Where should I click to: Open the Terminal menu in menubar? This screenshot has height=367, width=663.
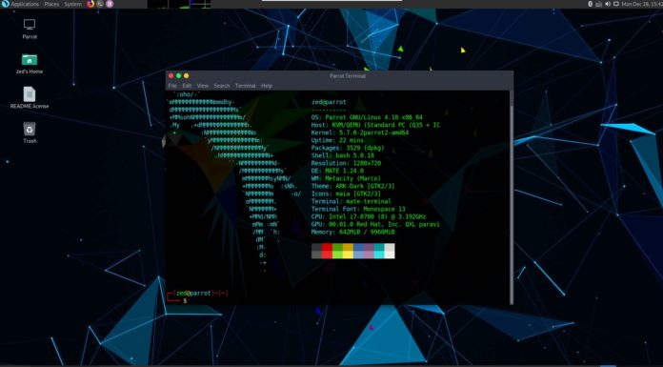click(245, 86)
